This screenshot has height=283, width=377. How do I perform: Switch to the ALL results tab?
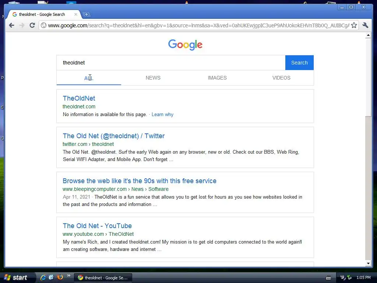click(x=89, y=78)
